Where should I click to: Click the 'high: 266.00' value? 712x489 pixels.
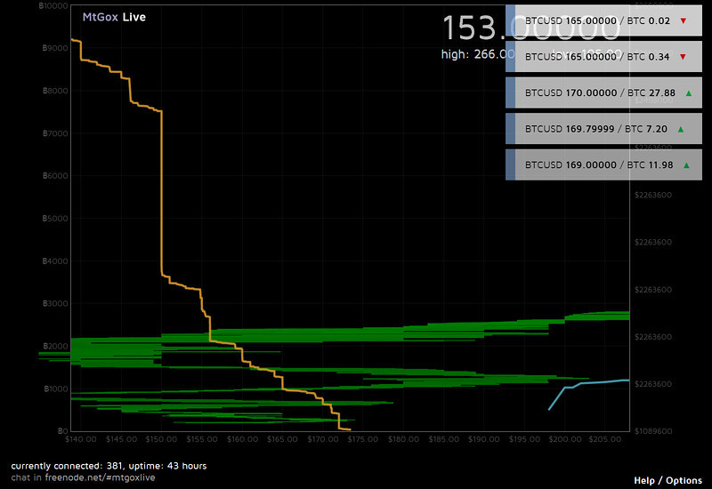pyautogui.click(x=478, y=54)
